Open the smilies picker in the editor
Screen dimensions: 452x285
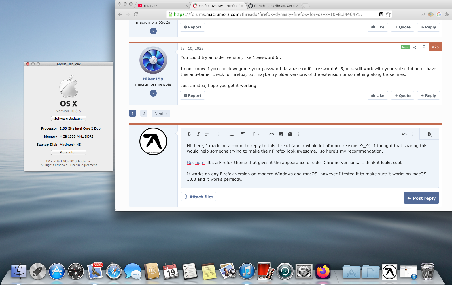(290, 134)
